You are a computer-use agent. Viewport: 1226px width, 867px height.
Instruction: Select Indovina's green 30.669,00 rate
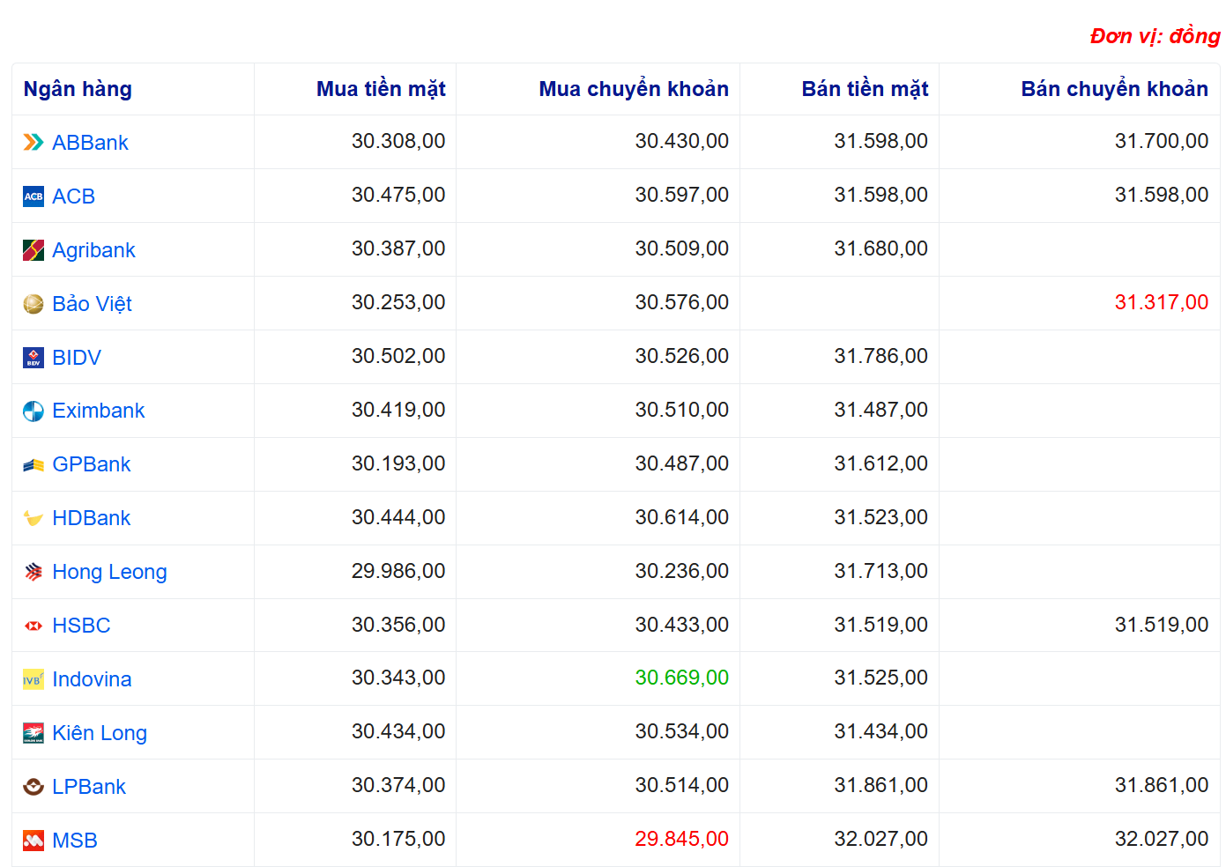coord(681,678)
